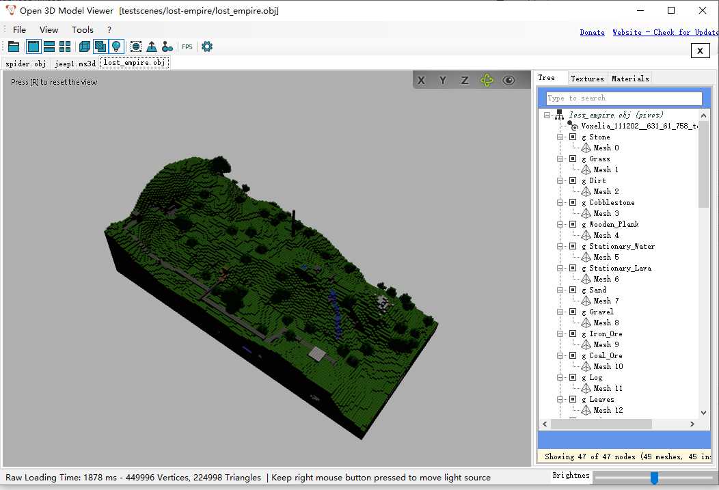The width and height of the screenshot is (719, 490).
Task: Click the mesh icon of Mesh 8
Action: pos(586,323)
